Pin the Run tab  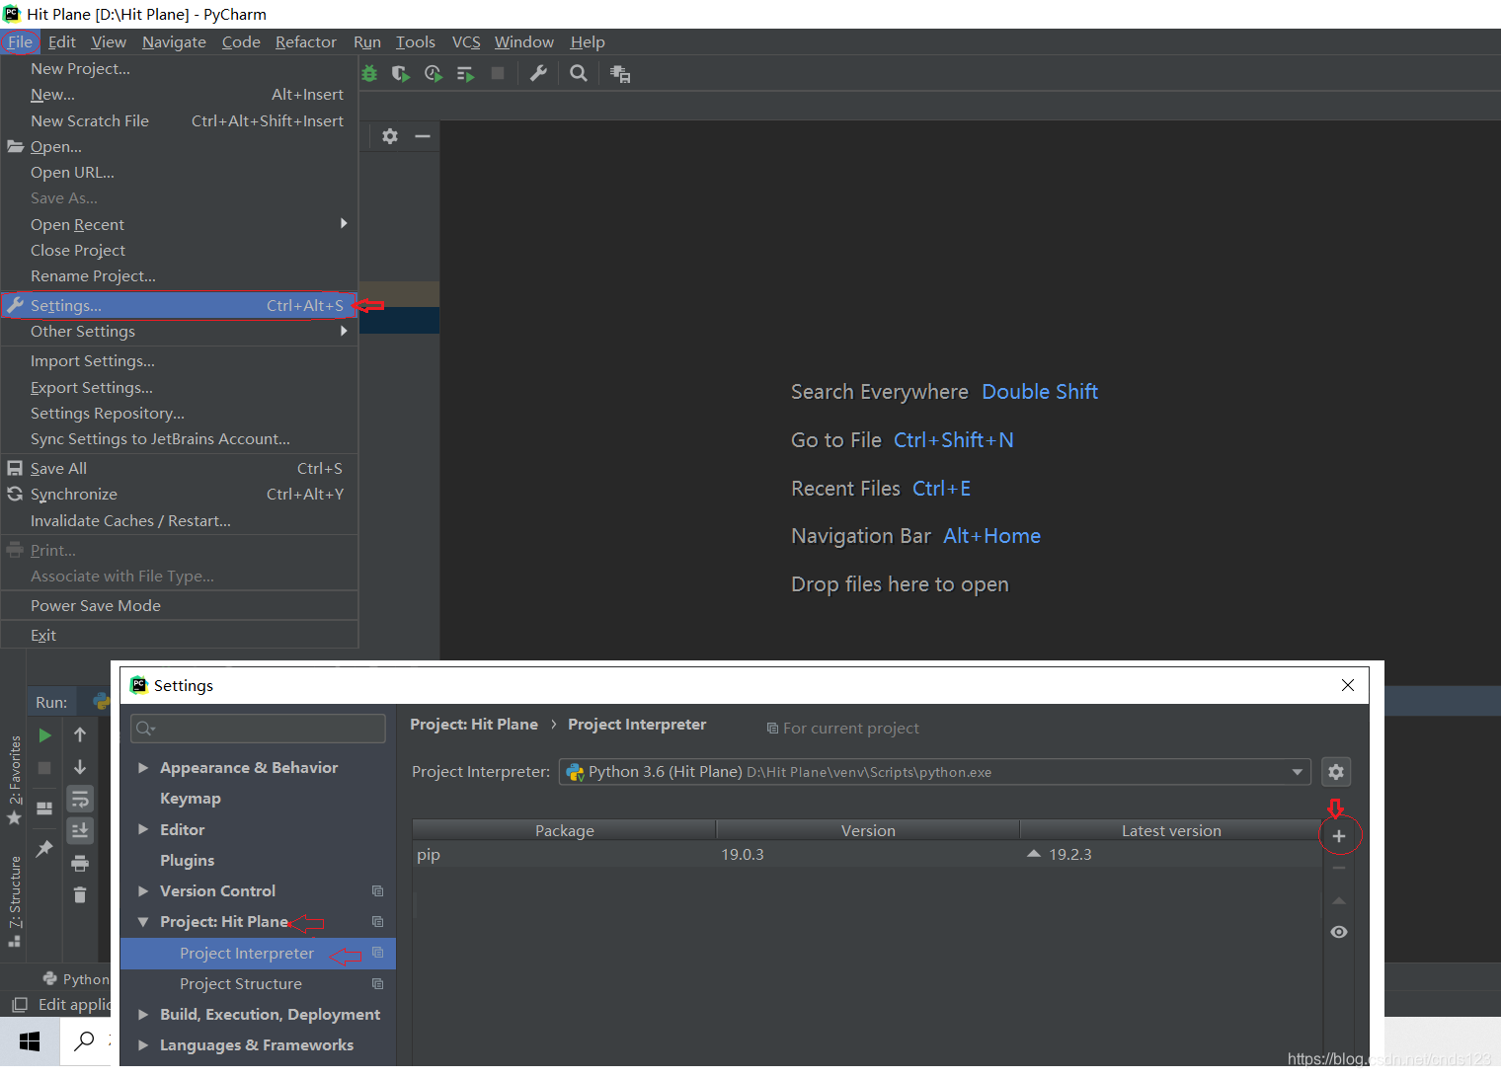tap(44, 849)
